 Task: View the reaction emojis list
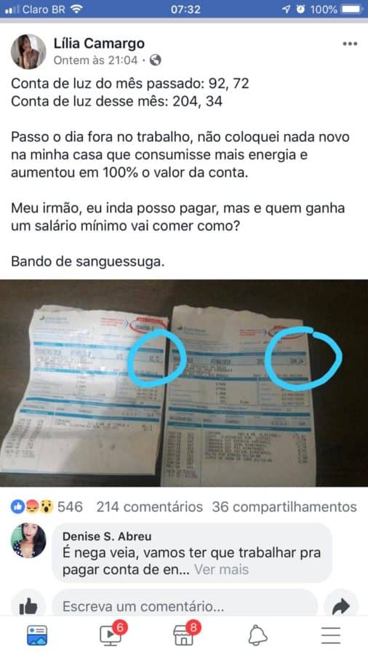[33, 507]
